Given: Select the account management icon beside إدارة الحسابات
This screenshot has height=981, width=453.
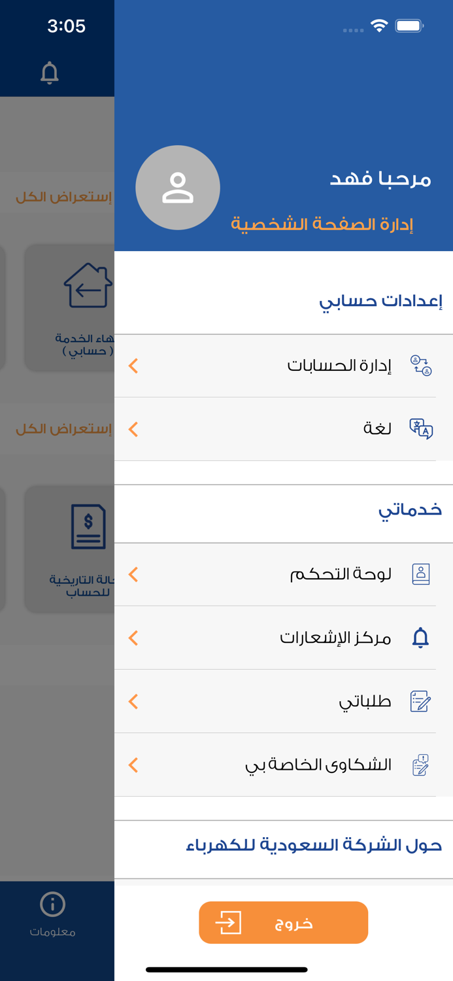Looking at the screenshot, I should (x=422, y=366).
